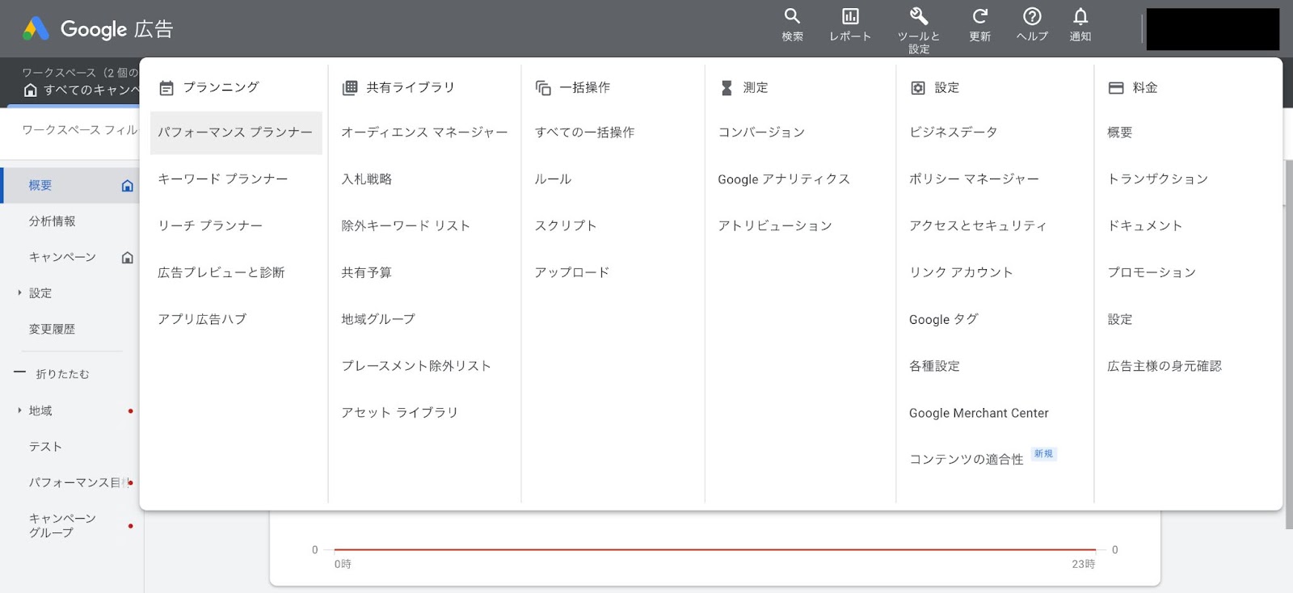Expand 地域 in the left sidebar

point(19,410)
